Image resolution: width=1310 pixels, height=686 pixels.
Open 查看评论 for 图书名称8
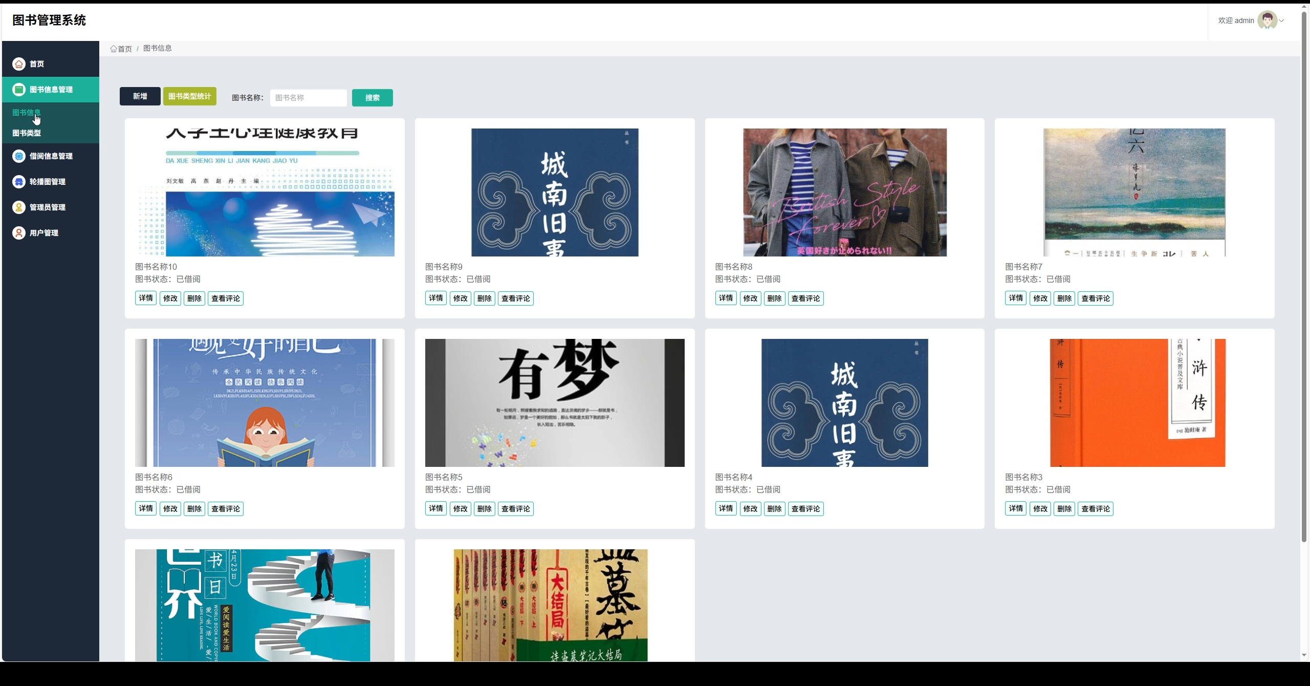(x=806, y=298)
